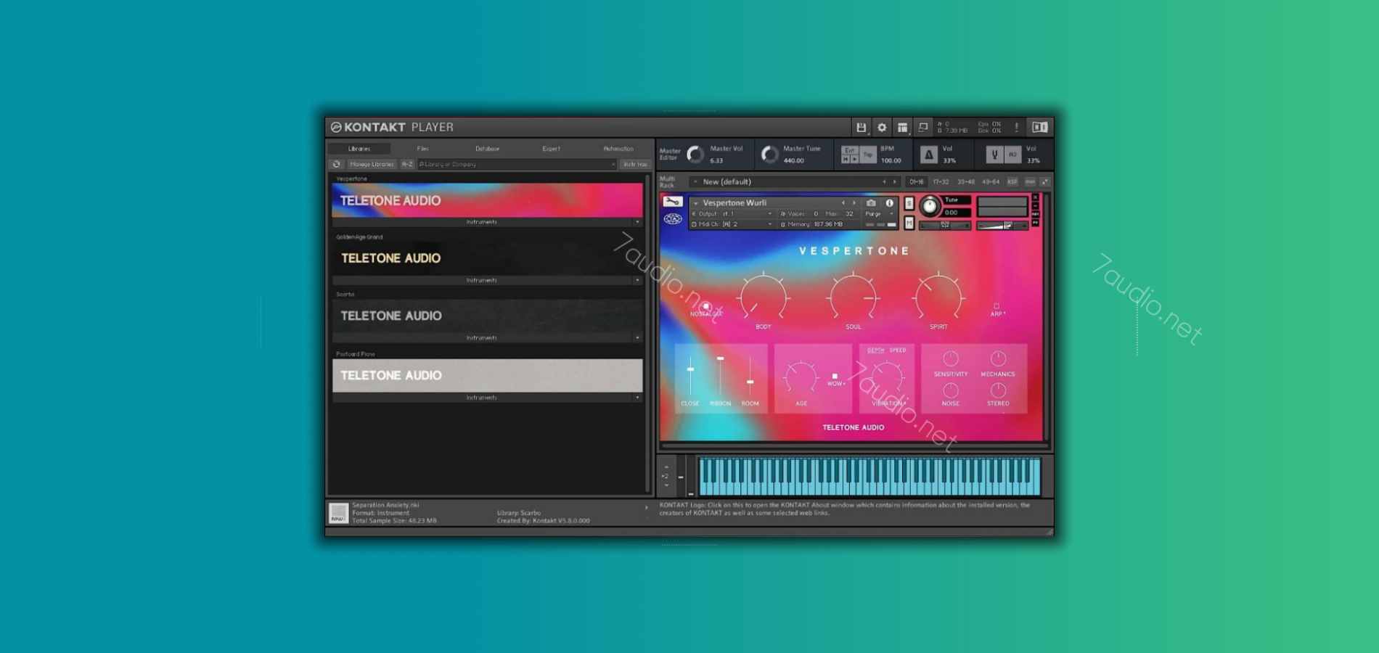Expand Vespertone Instruments options arrow
Image resolution: width=1379 pixels, height=653 pixels.
[637, 222]
